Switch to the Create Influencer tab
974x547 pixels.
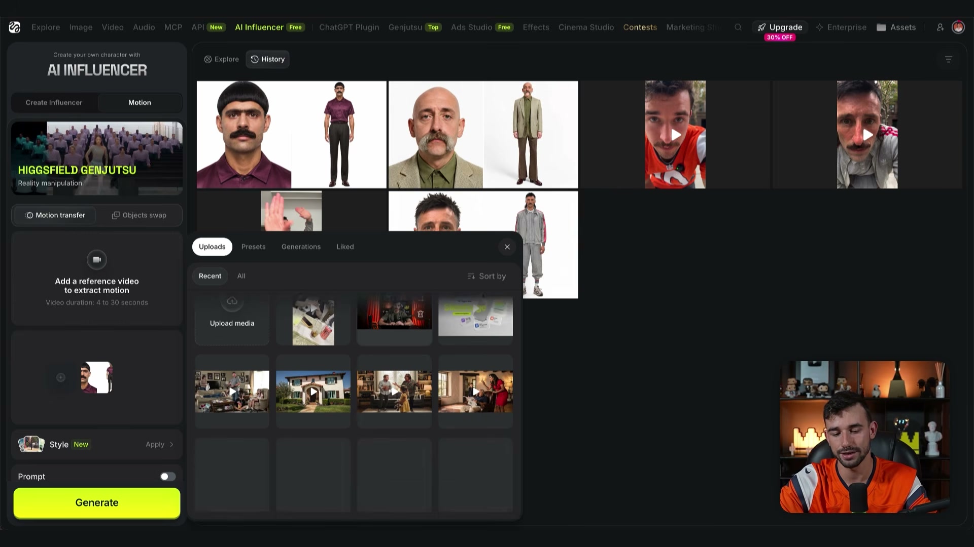[54, 102]
